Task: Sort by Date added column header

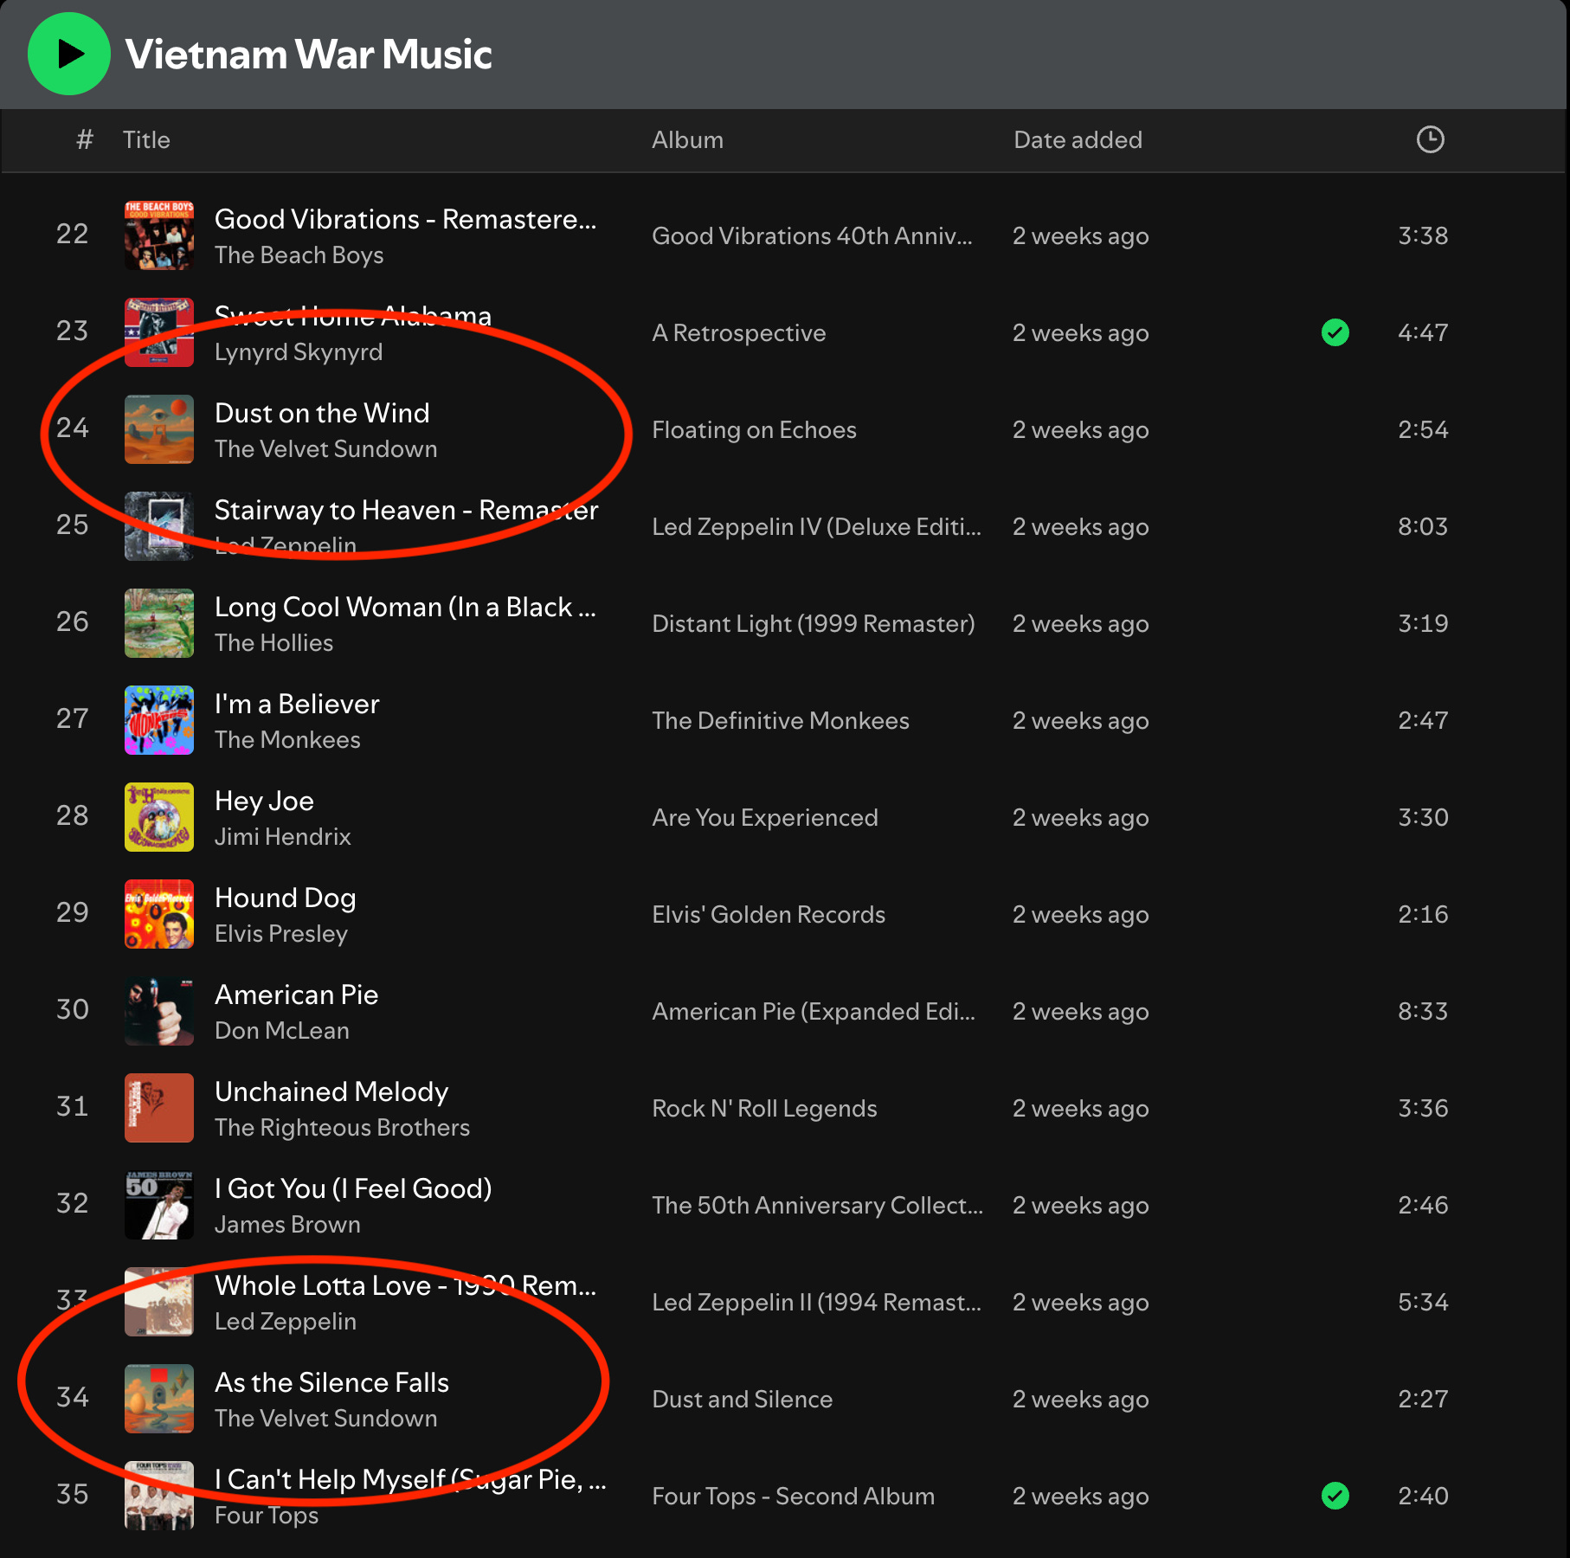Action: 1078,139
